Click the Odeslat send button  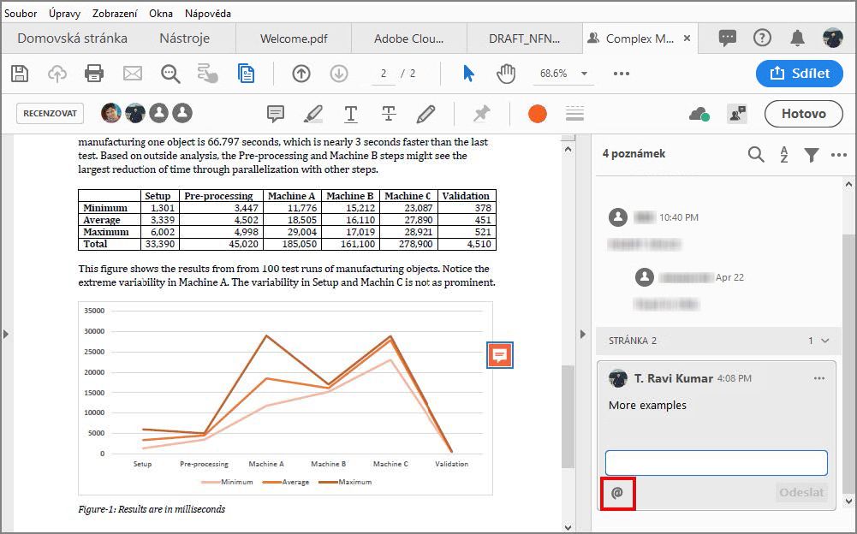801,492
